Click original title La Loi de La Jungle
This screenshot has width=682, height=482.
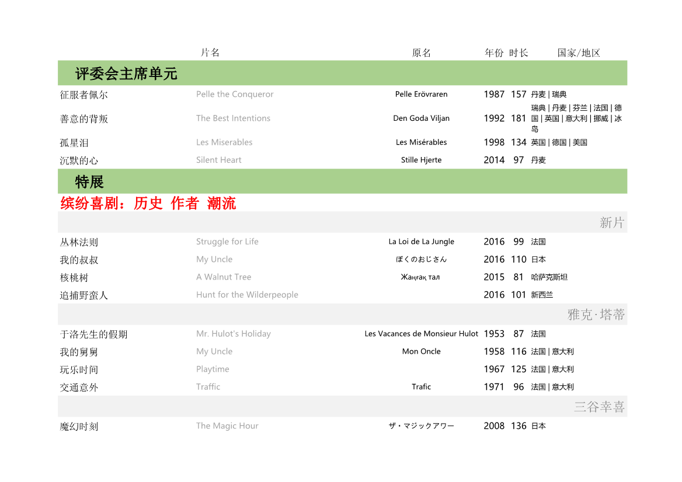coord(421,242)
